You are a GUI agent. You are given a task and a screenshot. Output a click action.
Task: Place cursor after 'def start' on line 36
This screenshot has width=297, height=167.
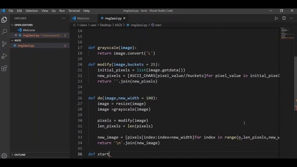point(110,154)
